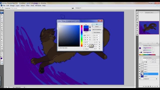The height and width of the screenshot is (90, 160).
Task: Switch to the Channels tab
Action: pyautogui.click(x=146, y=58)
